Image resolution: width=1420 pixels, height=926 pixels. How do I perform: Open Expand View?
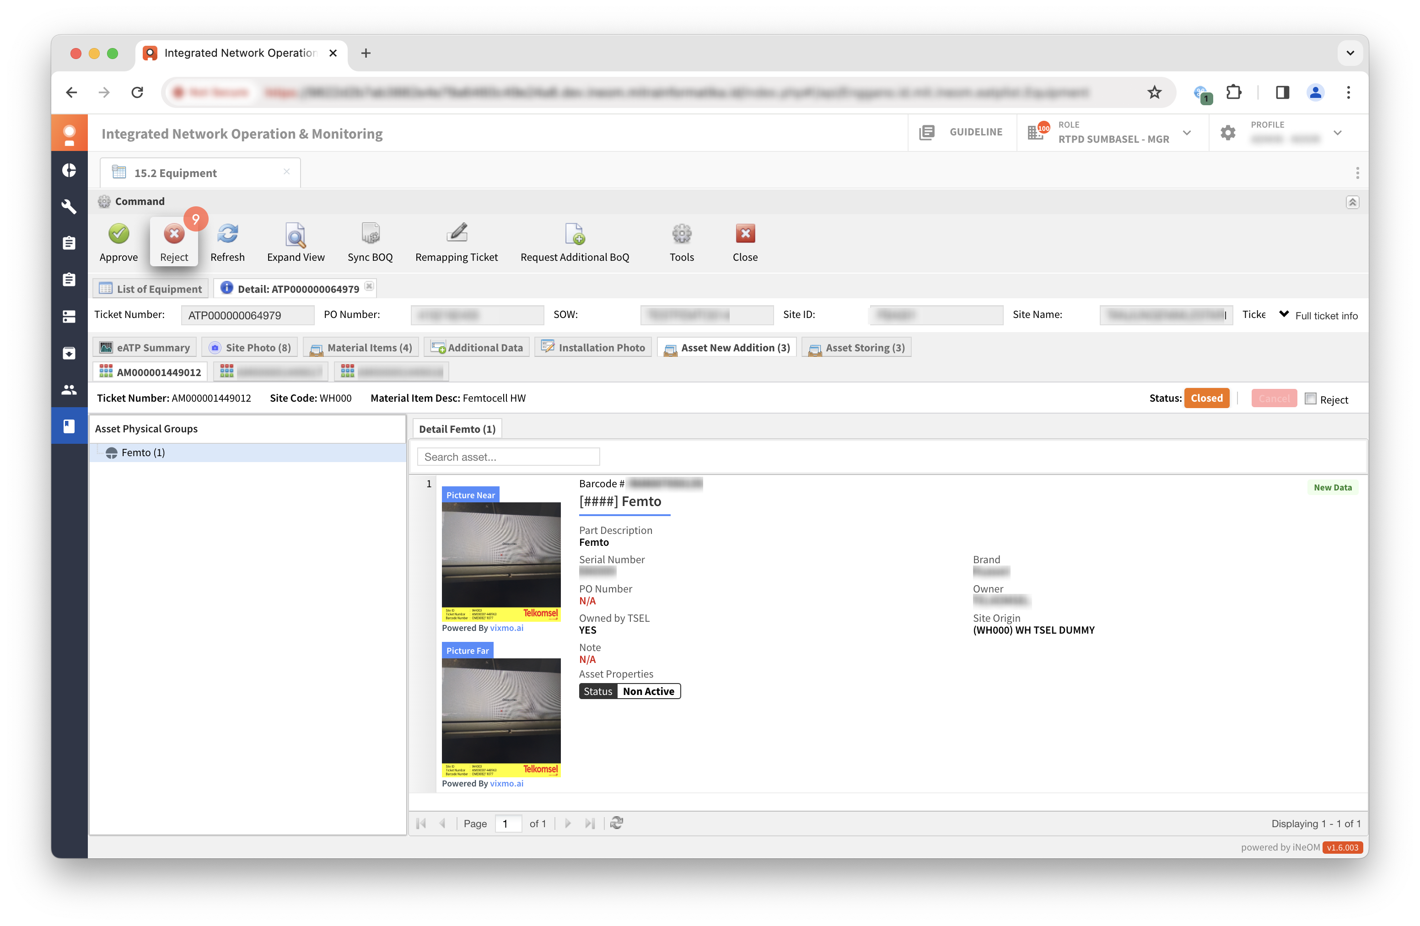(x=296, y=242)
